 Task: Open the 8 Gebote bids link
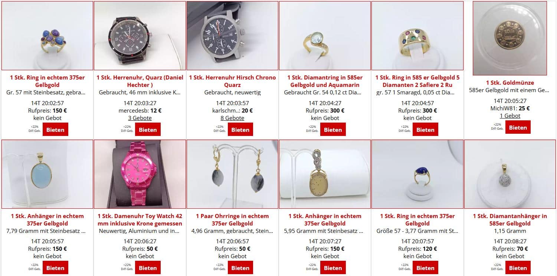232,118
